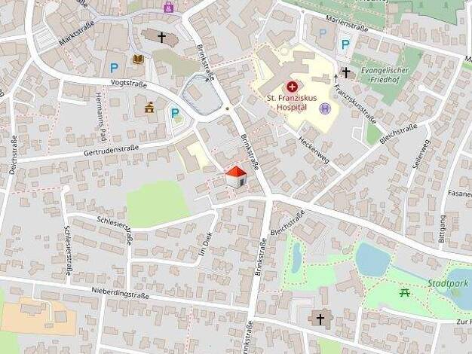Select the chapel cross at Evangelischer Friedhof

[x=346, y=72]
